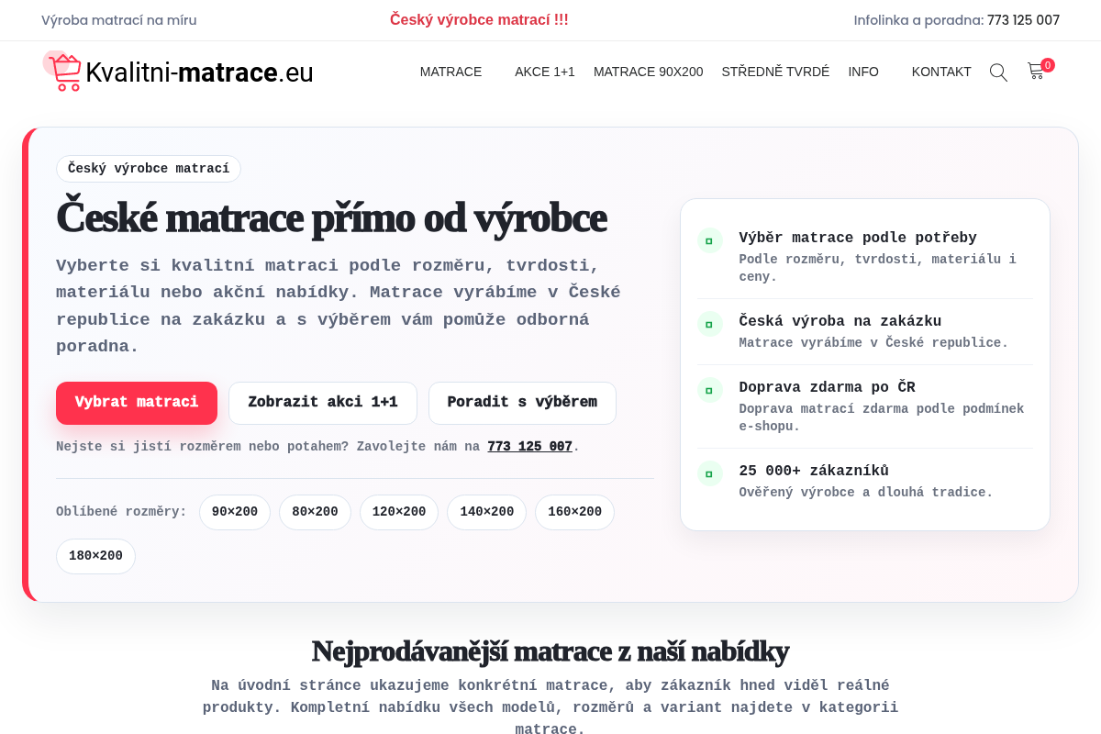Select the 80×200 size chip
The width and height of the screenshot is (1101, 734).
[x=315, y=512]
